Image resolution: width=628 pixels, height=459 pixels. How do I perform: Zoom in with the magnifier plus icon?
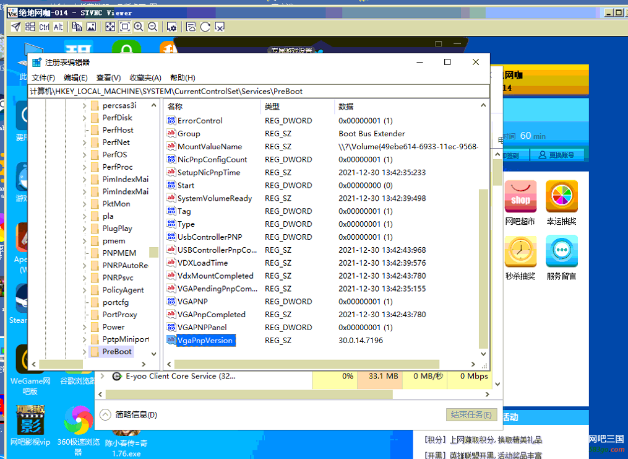pos(139,27)
